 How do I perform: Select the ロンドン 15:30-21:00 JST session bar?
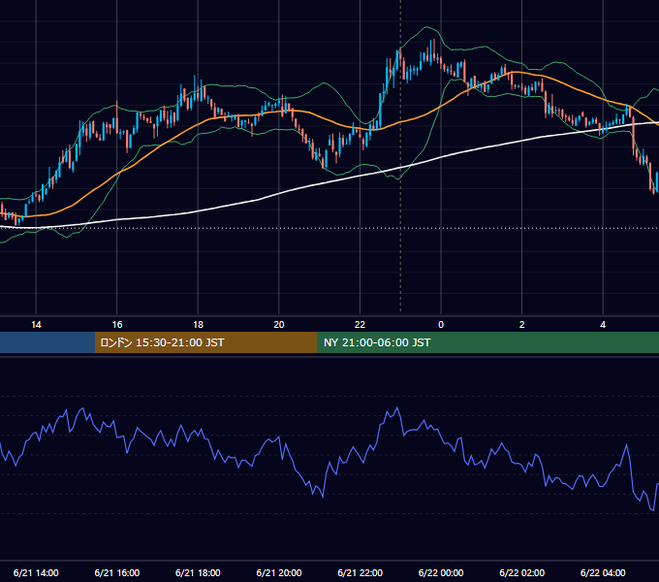pos(205,342)
